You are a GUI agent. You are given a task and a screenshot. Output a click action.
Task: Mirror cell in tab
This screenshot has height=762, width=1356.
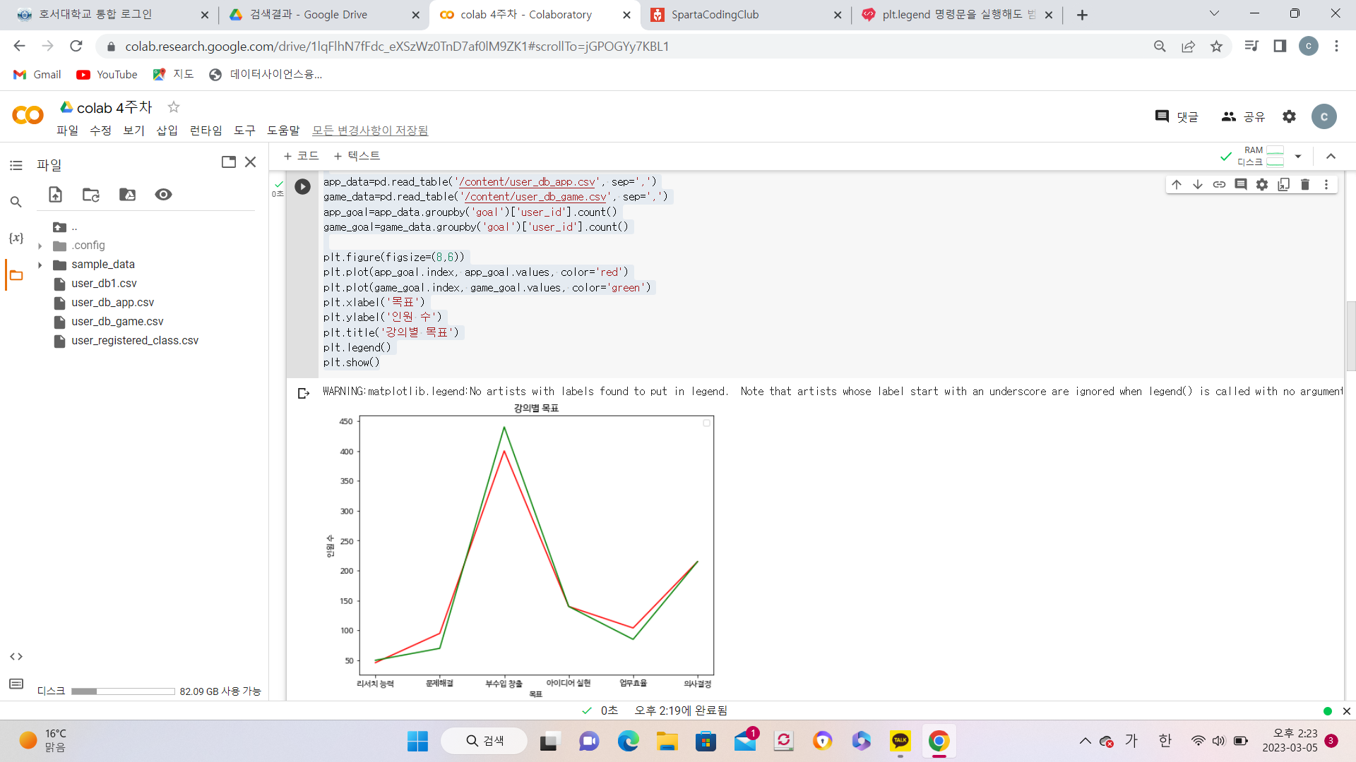(1284, 185)
